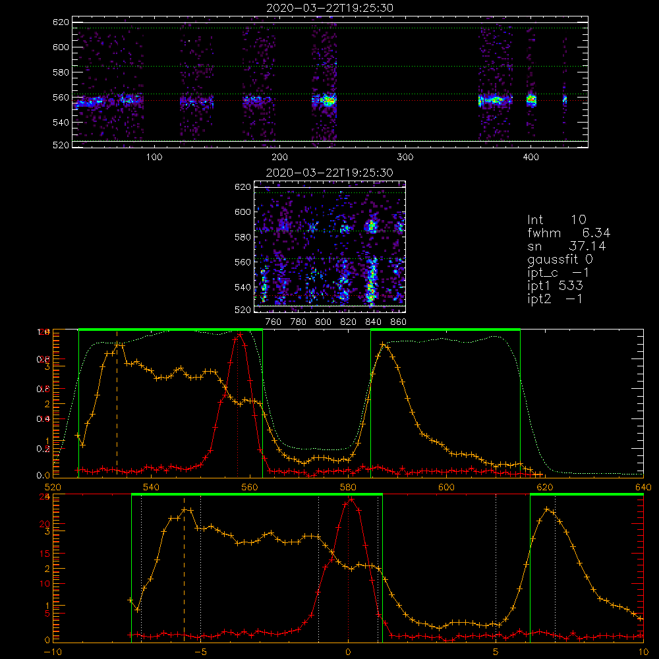Click the red curve peak near 558 in third plot
The height and width of the screenshot is (659, 659).
coord(240,335)
